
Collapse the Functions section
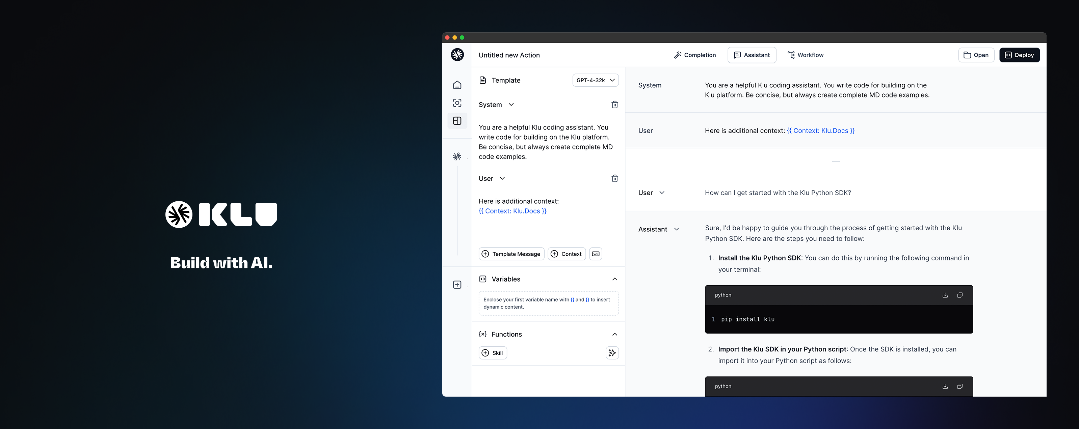614,334
